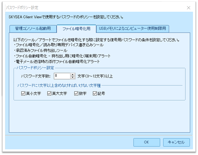Toggle the 英小文字 checkbox
This screenshot has height=155, width=198.
[x=23, y=93]
